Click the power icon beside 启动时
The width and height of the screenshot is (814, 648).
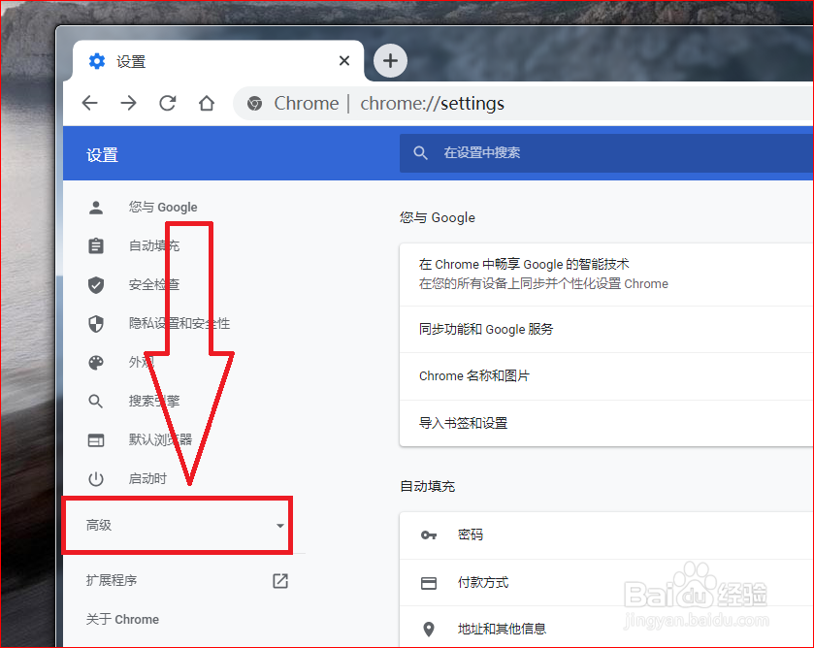[x=96, y=479]
